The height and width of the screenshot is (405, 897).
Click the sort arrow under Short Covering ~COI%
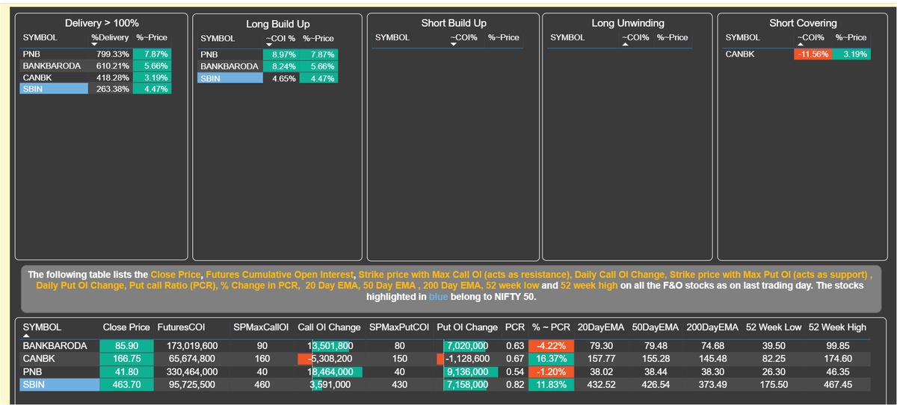click(801, 44)
